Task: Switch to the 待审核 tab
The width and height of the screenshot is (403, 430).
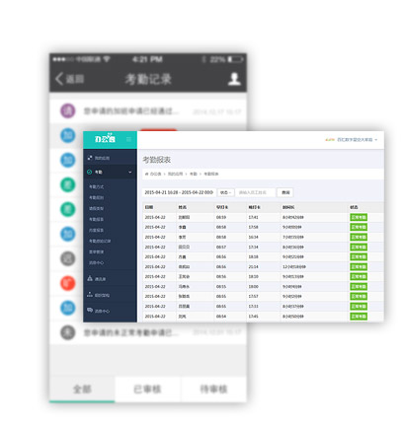Action: click(x=213, y=390)
